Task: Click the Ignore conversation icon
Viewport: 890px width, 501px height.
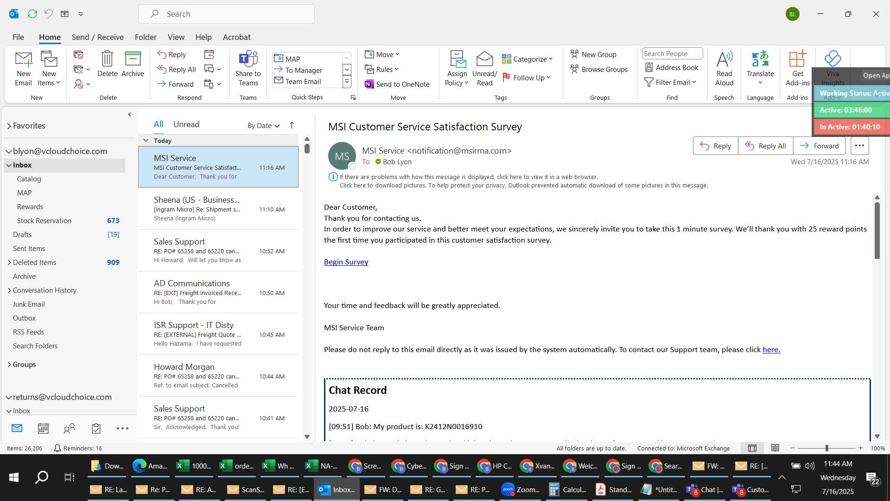Action: tap(78, 55)
